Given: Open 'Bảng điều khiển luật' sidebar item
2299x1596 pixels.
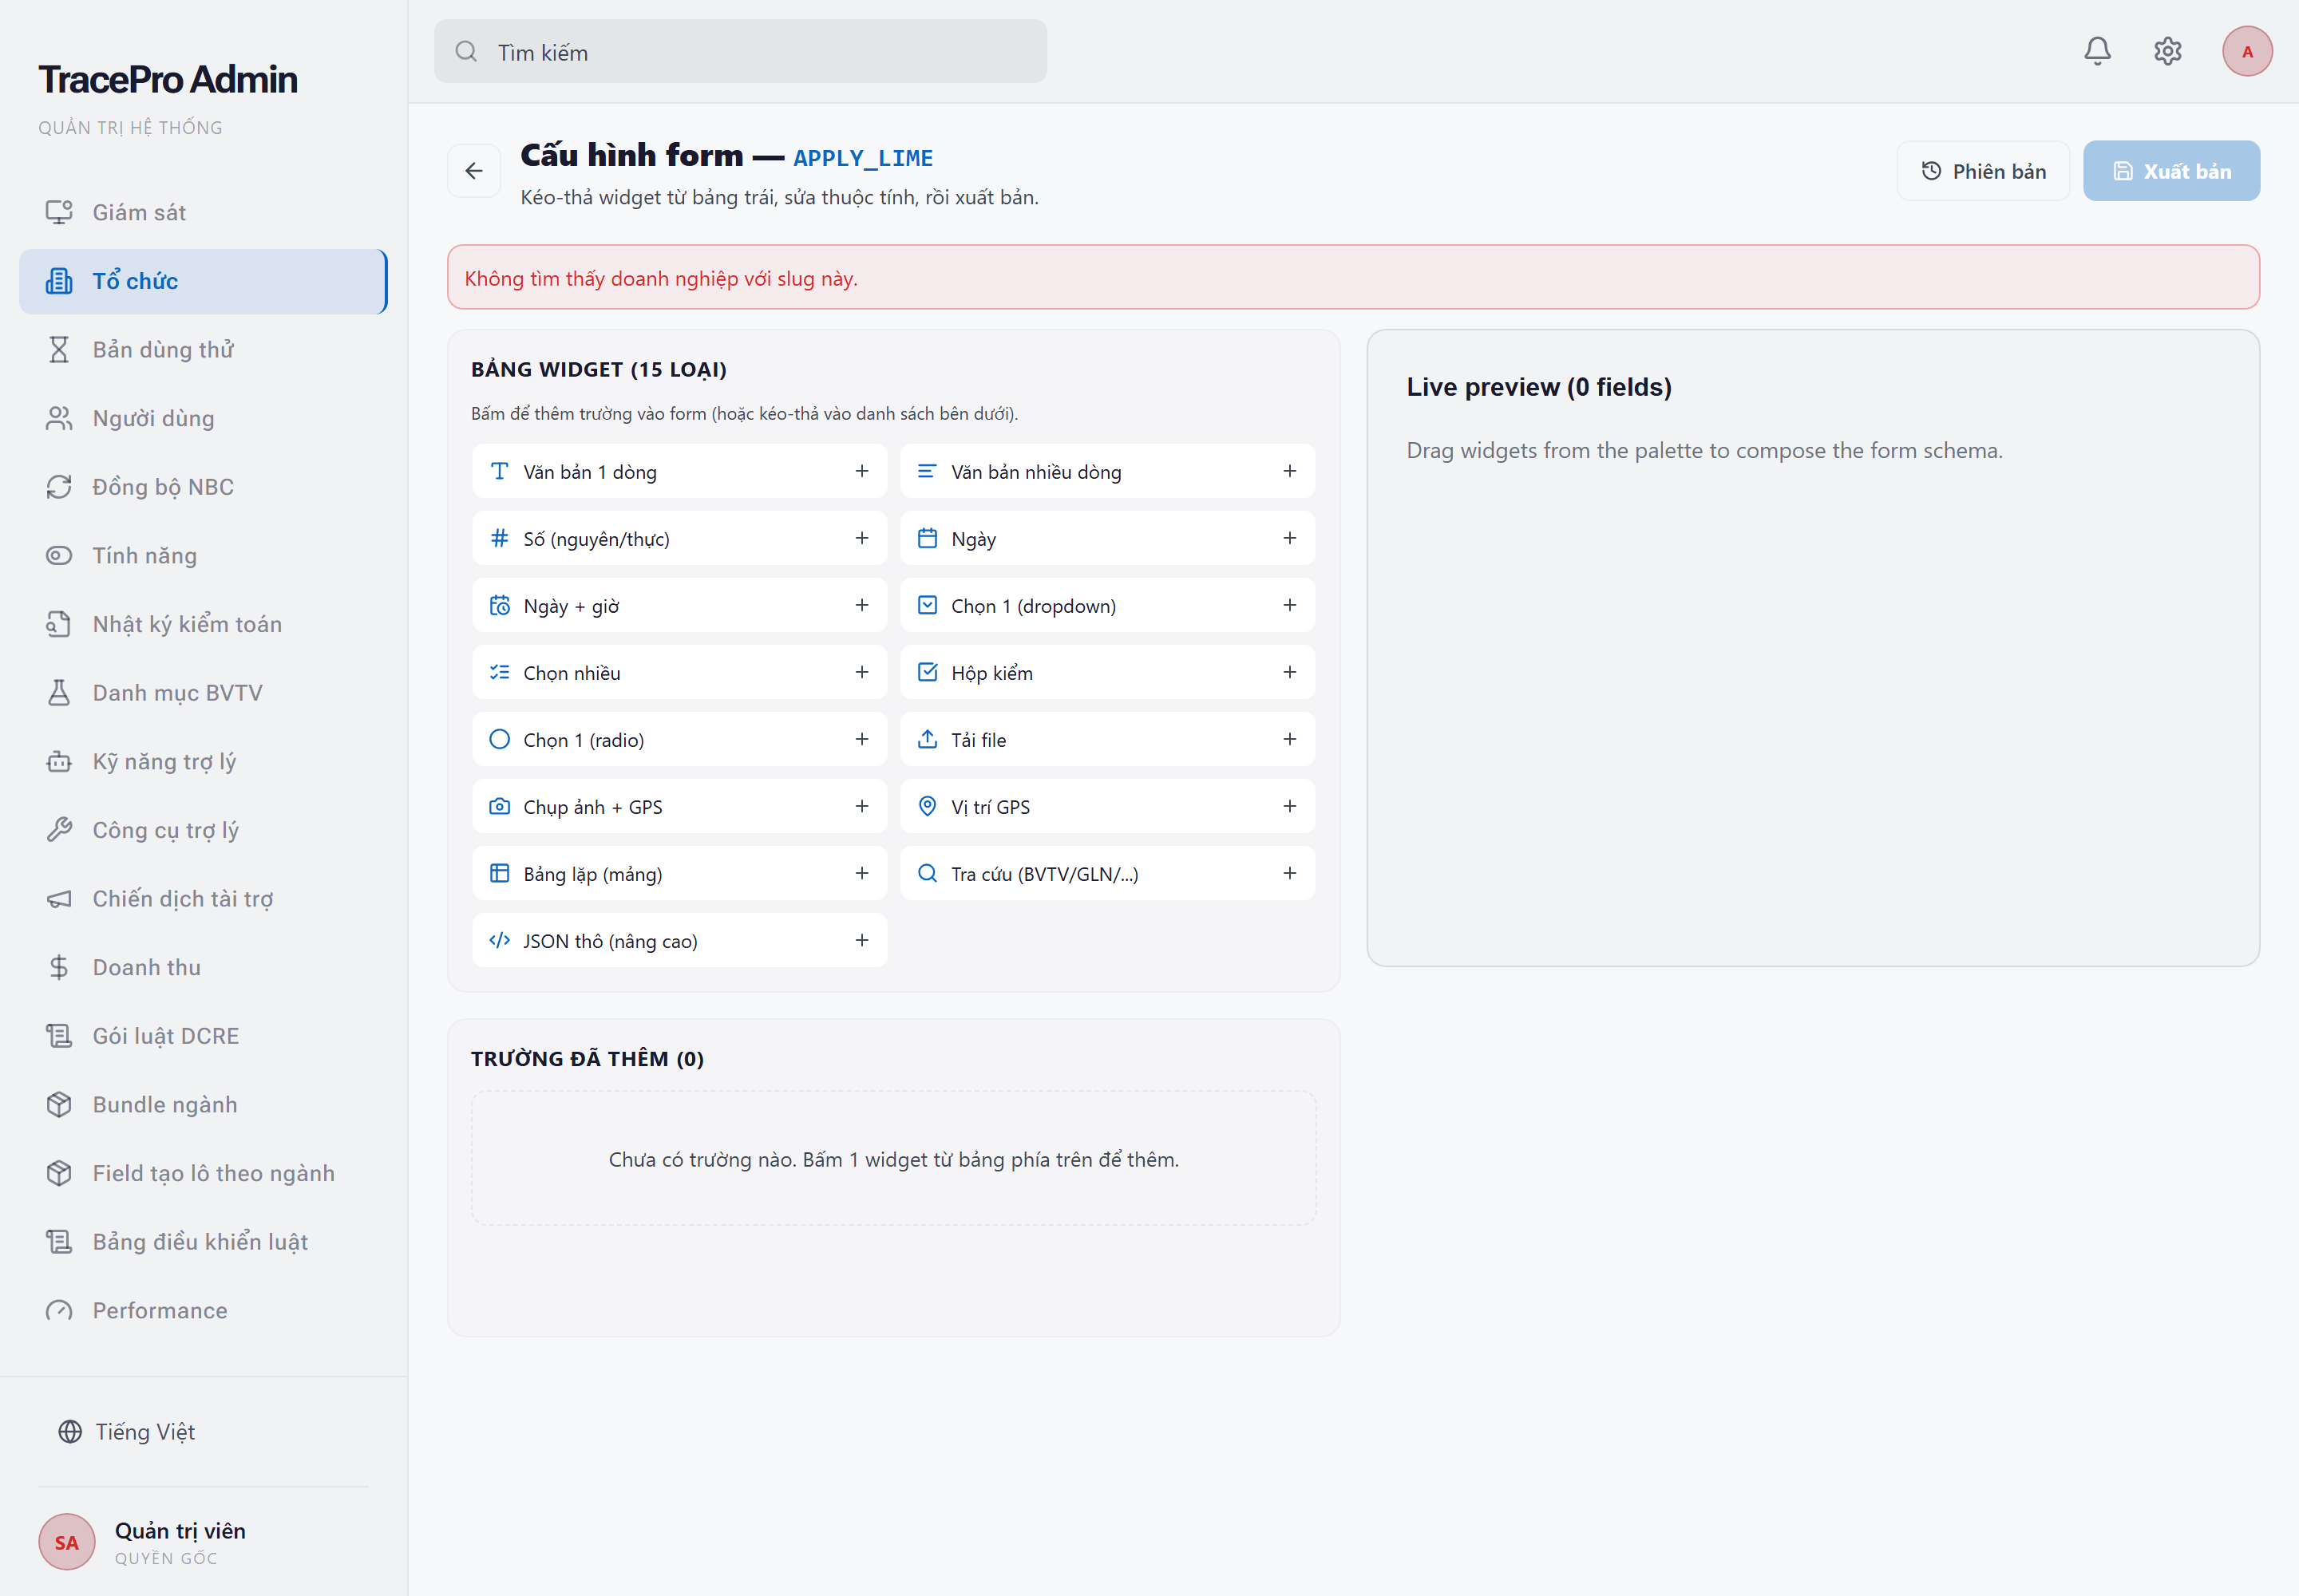Looking at the screenshot, I should [203, 1242].
